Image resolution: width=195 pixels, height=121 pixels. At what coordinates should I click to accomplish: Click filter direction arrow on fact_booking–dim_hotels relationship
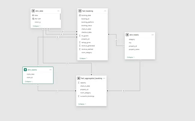coord(116,40)
